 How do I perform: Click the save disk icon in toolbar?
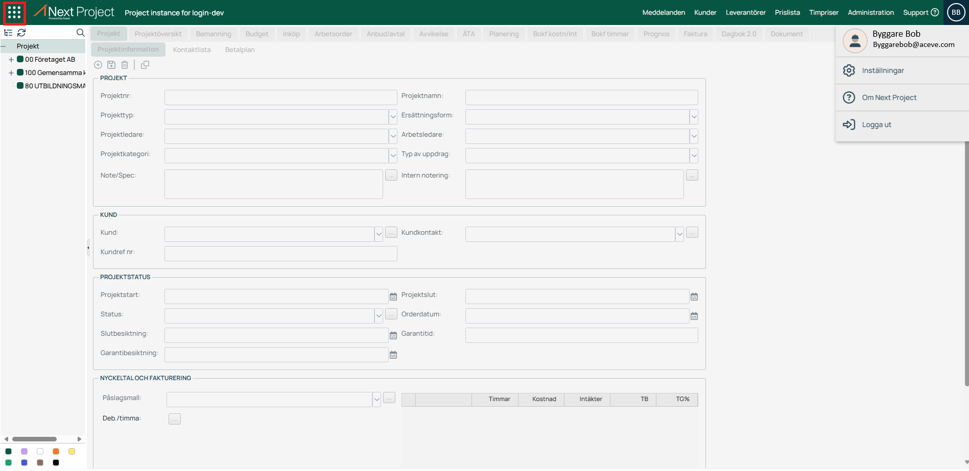[x=111, y=65]
